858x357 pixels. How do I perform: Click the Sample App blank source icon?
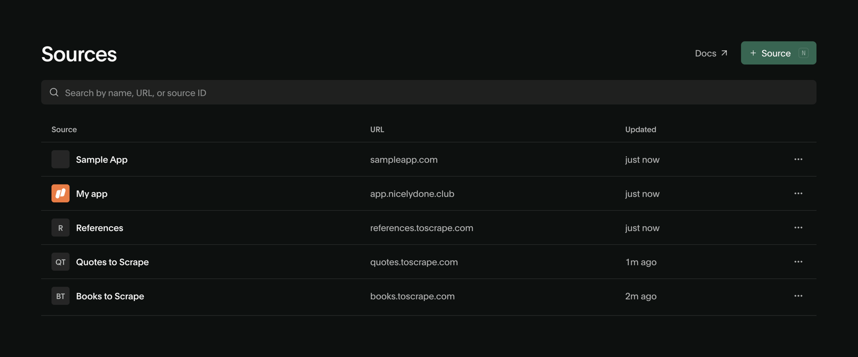(61, 159)
